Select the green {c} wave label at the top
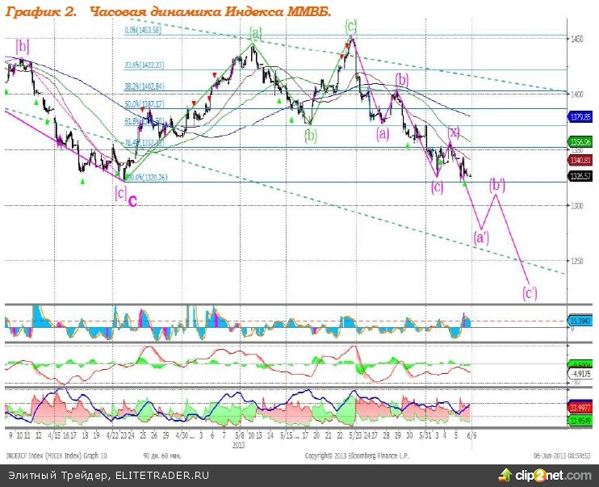 pos(350,26)
